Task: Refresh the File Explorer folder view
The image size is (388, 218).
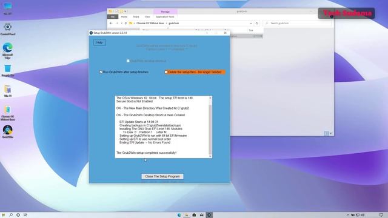Action: (x=257, y=23)
